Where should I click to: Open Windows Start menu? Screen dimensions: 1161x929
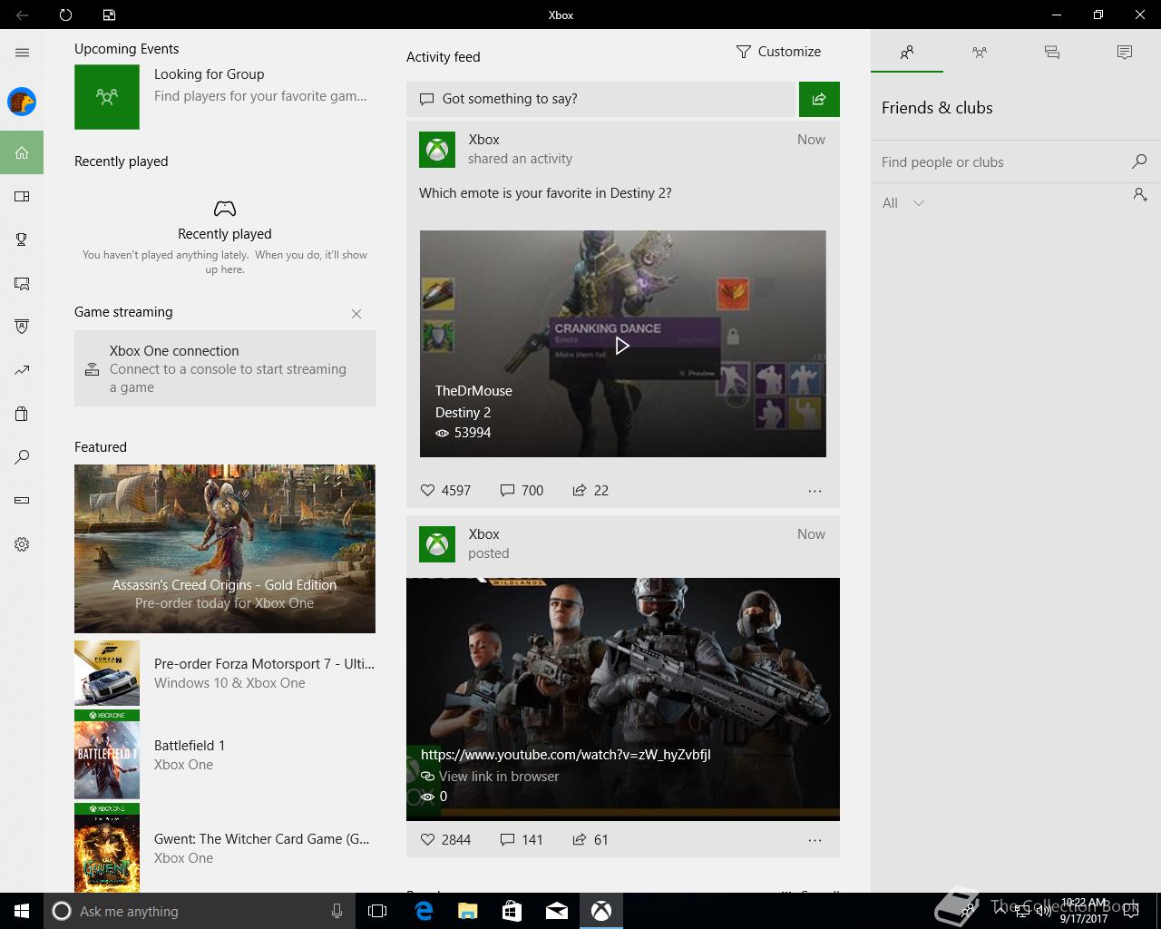(22, 911)
